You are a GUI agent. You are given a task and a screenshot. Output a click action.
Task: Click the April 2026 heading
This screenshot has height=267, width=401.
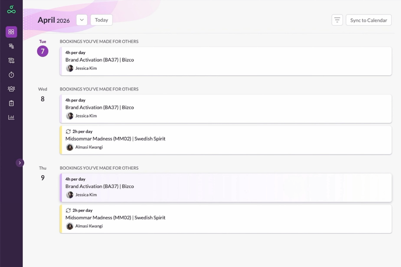click(54, 20)
